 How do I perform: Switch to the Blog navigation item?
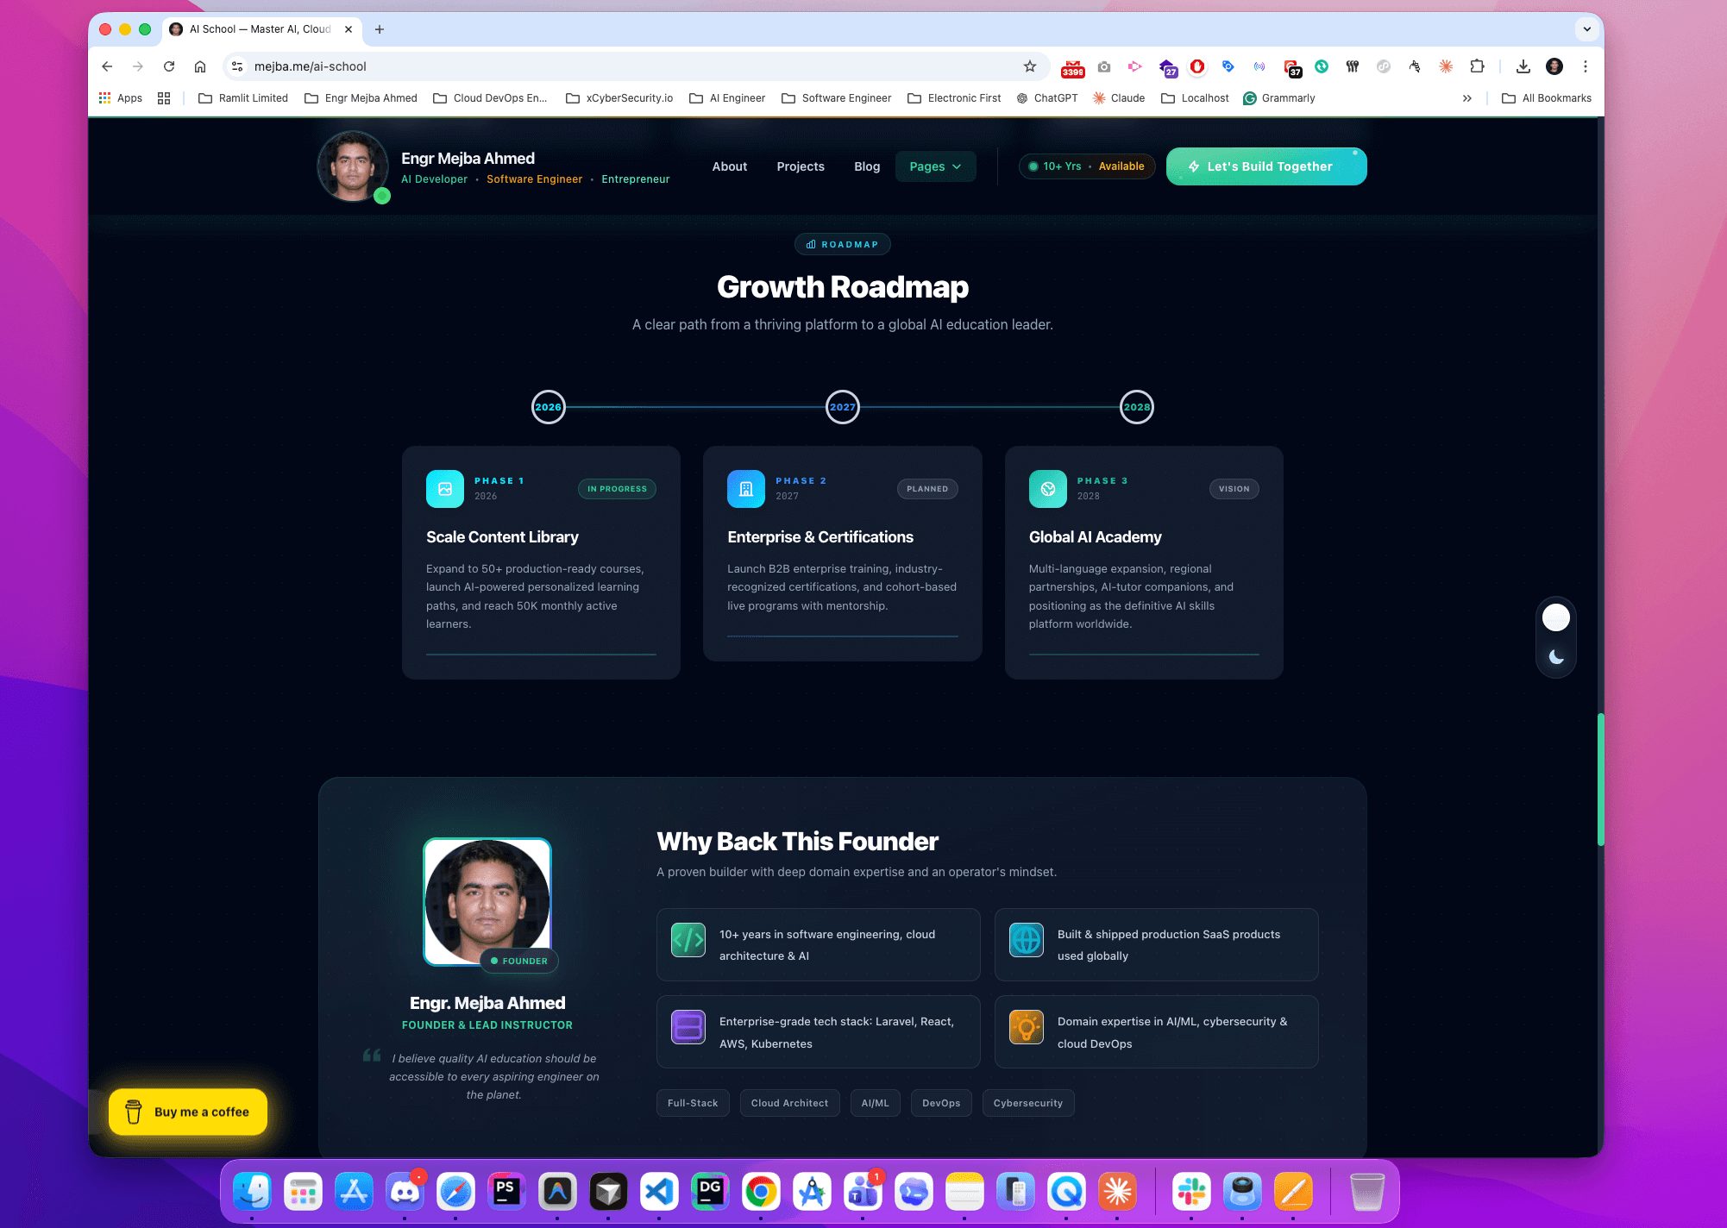866,166
